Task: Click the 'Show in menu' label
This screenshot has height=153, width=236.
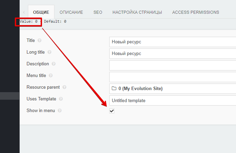Action: coord(41,111)
